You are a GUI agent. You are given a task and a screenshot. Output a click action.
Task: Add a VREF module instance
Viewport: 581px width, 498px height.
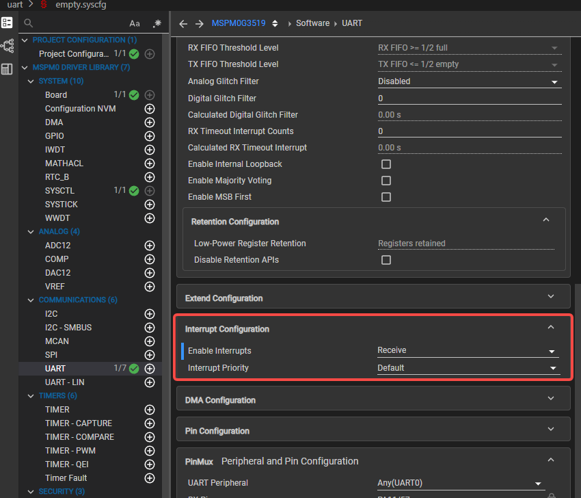point(149,287)
